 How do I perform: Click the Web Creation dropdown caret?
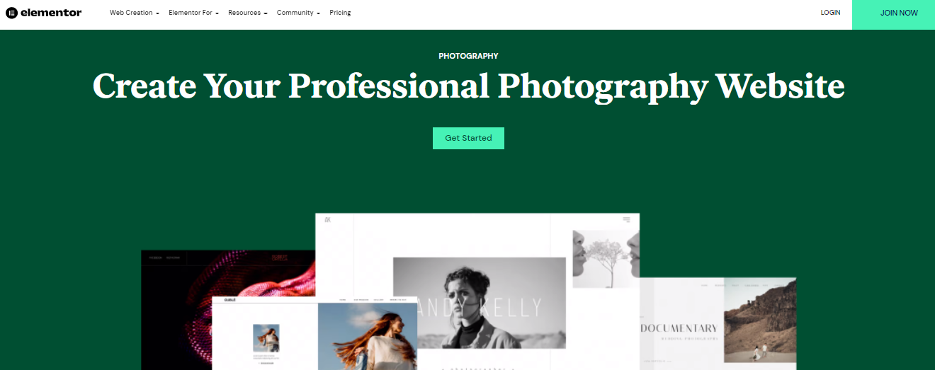157,13
